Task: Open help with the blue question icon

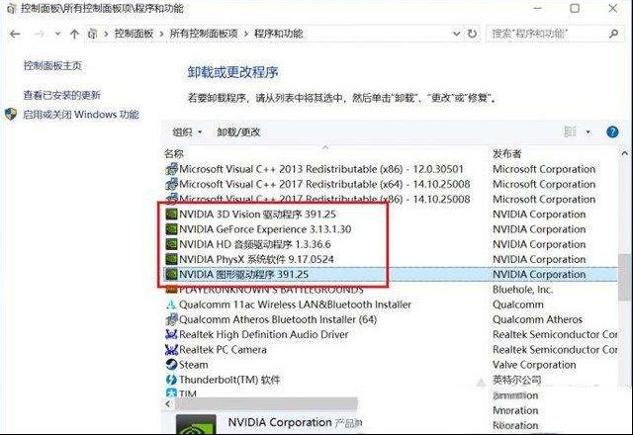Action: point(612,131)
